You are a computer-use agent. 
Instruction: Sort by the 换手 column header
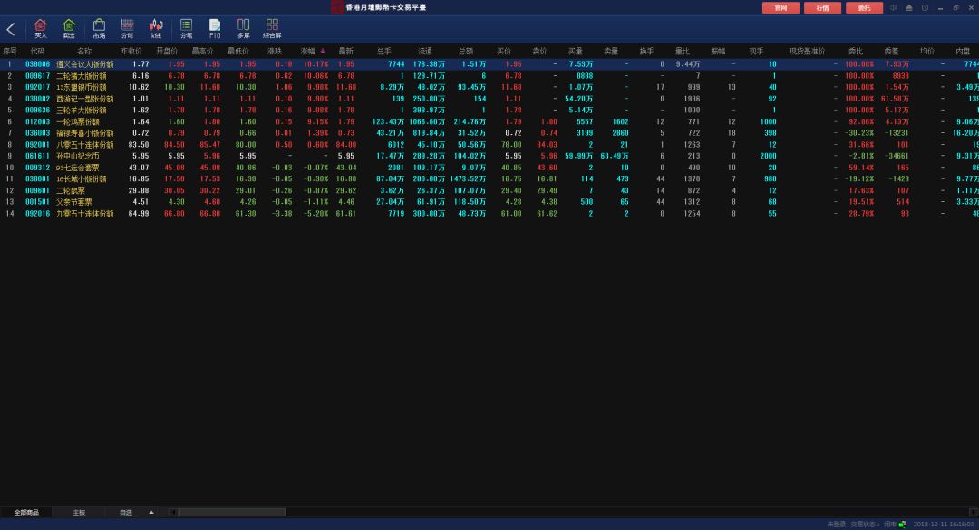click(x=647, y=52)
